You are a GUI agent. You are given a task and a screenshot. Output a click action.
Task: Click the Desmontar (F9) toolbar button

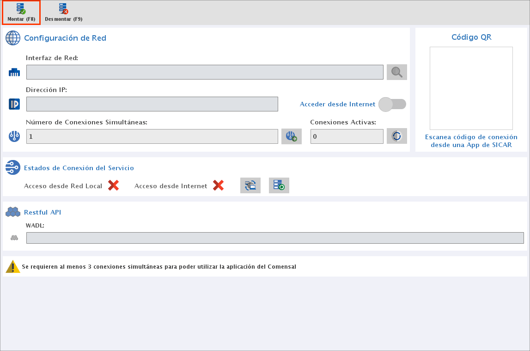[x=63, y=12]
